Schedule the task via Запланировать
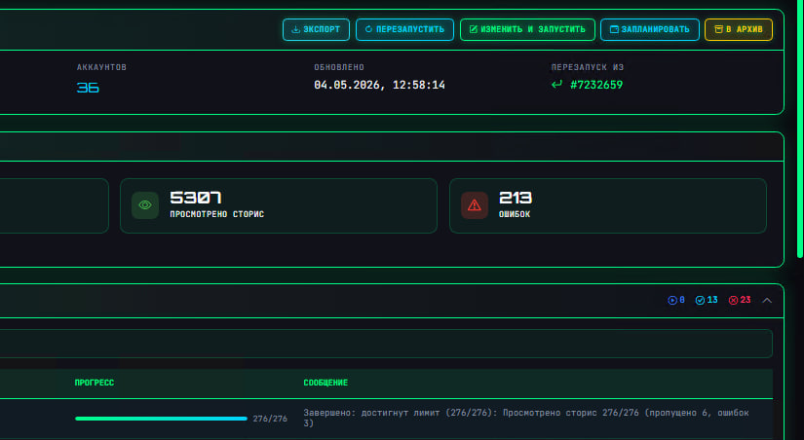This screenshot has width=804, height=440. (x=650, y=30)
